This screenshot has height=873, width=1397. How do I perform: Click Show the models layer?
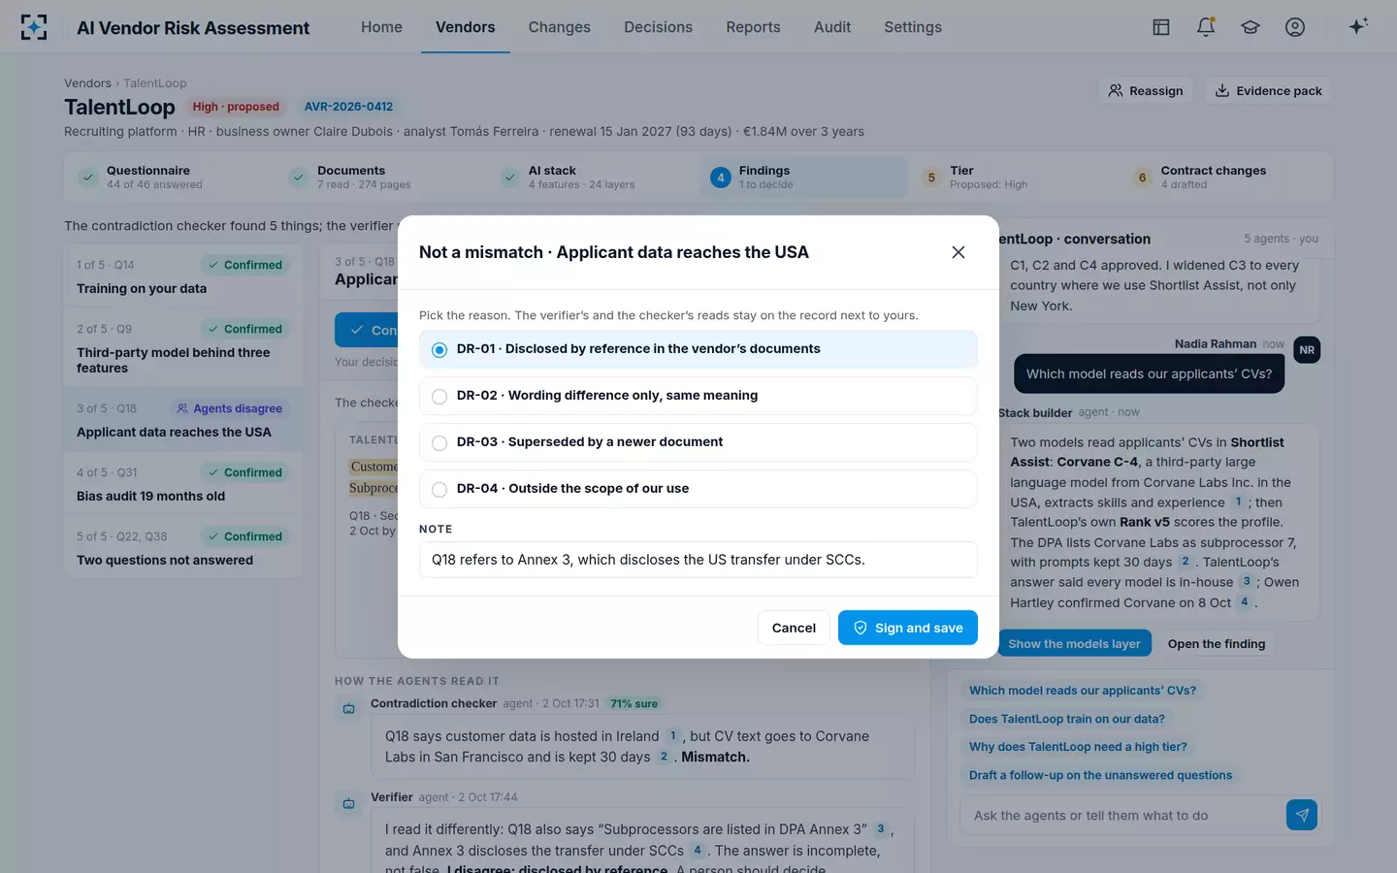pos(1074,644)
